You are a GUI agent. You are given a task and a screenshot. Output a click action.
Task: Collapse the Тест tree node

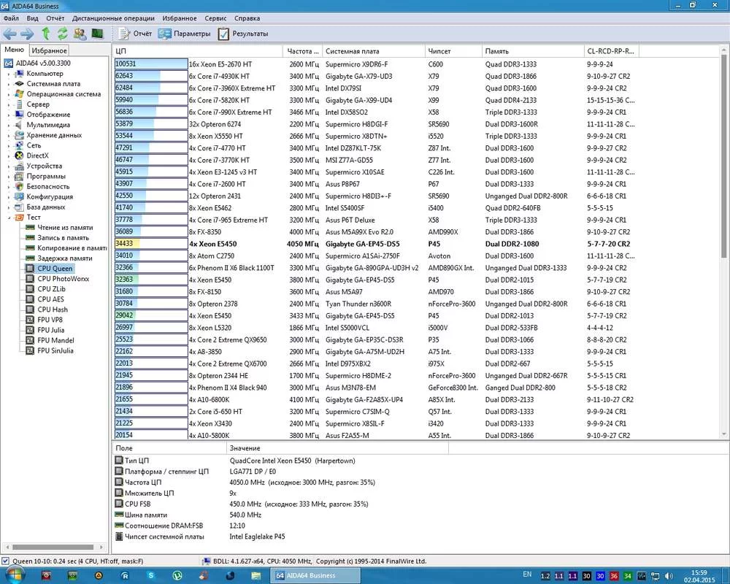pos(9,218)
